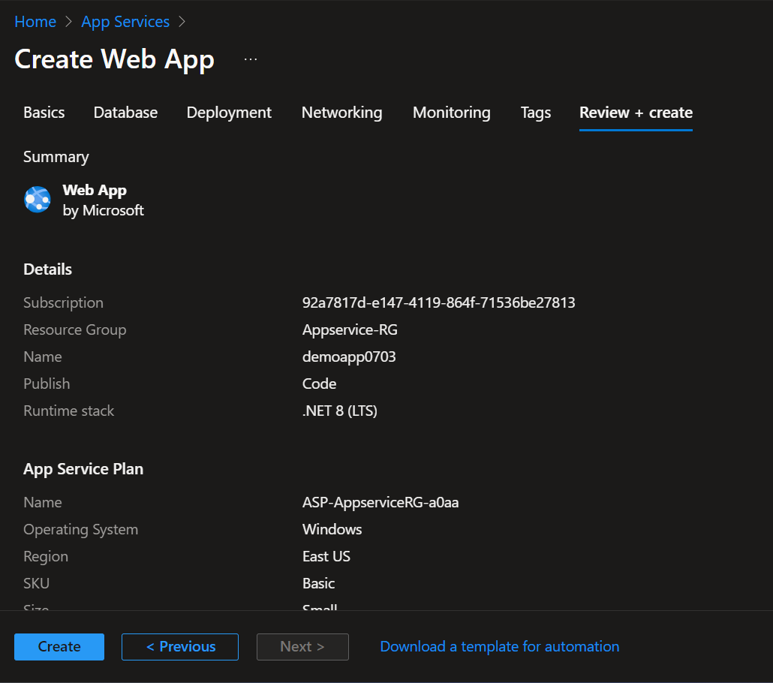Screen dimensions: 773x683
Task: Click the Region value East US
Action: pos(326,556)
